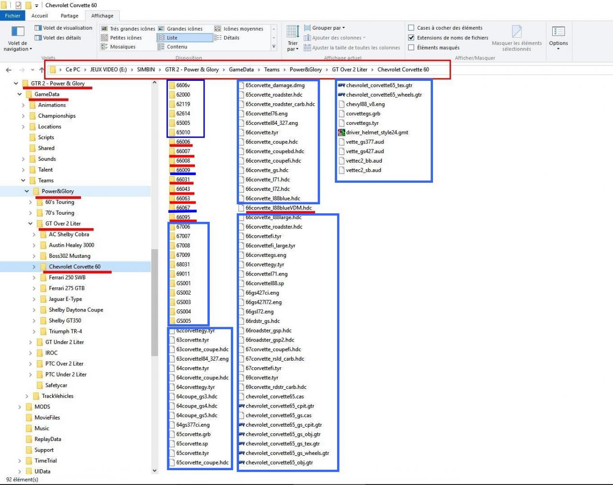
Task: Switch to the Accueil ribbon tab
Action: 40,16
